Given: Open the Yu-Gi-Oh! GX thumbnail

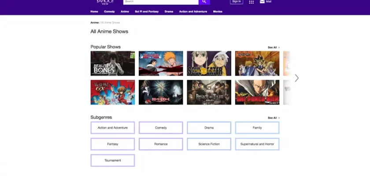Looking at the screenshot, I should [113, 92].
